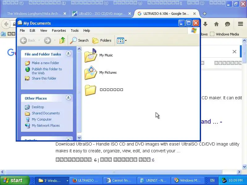Open the Favorites menu
The height and width of the screenshot is (185, 247).
pyautogui.click(x=59, y=31)
